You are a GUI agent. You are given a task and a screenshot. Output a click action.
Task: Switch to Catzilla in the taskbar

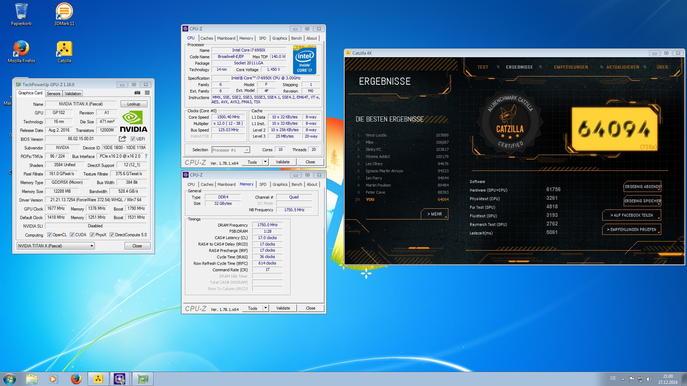pos(98,379)
